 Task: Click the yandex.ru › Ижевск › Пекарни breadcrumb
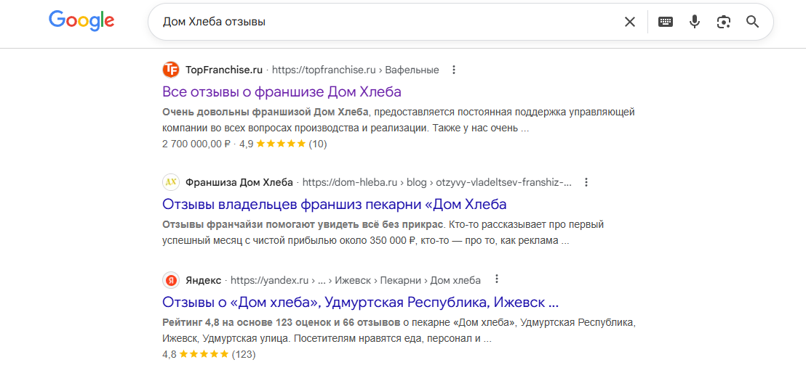(355, 280)
